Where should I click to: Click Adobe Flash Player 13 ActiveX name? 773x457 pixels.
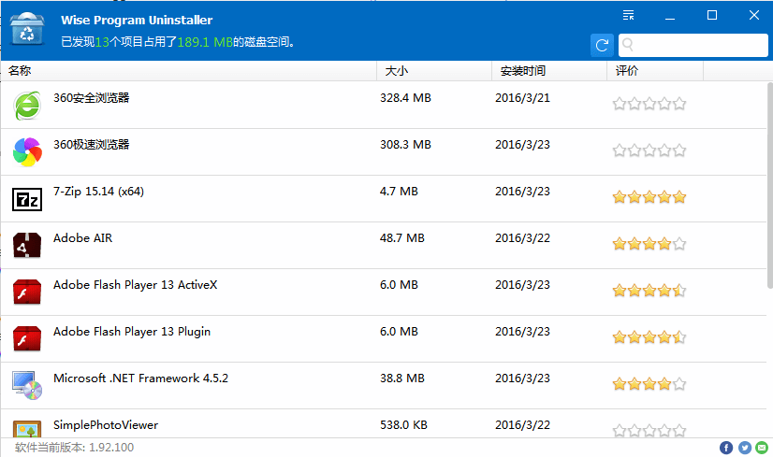135,285
